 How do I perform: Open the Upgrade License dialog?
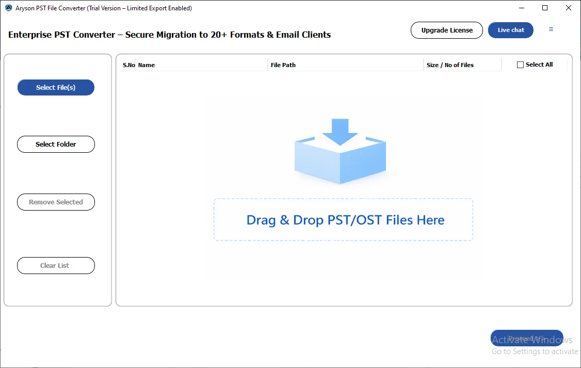446,30
